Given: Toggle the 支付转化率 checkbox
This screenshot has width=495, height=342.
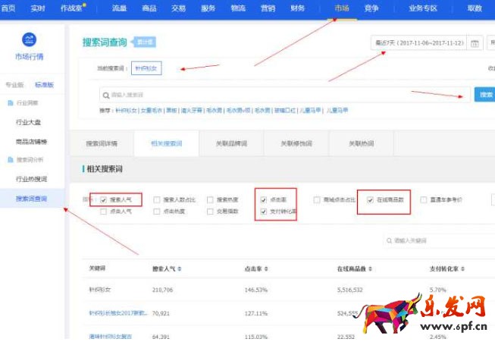Looking at the screenshot, I should pos(264,212).
